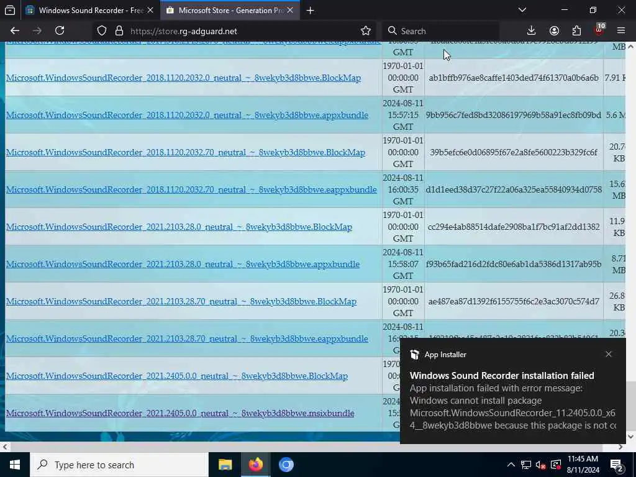Close the Microsoft Store Generation tab
Screen dimensions: 636x477
(290, 11)
